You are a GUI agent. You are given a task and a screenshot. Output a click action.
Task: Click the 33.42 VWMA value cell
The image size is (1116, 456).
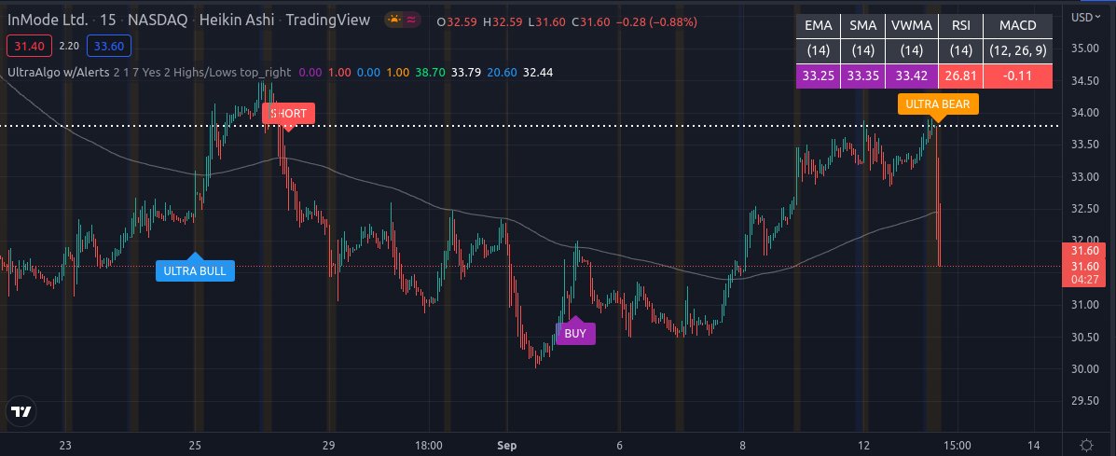click(x=912, y=76)
